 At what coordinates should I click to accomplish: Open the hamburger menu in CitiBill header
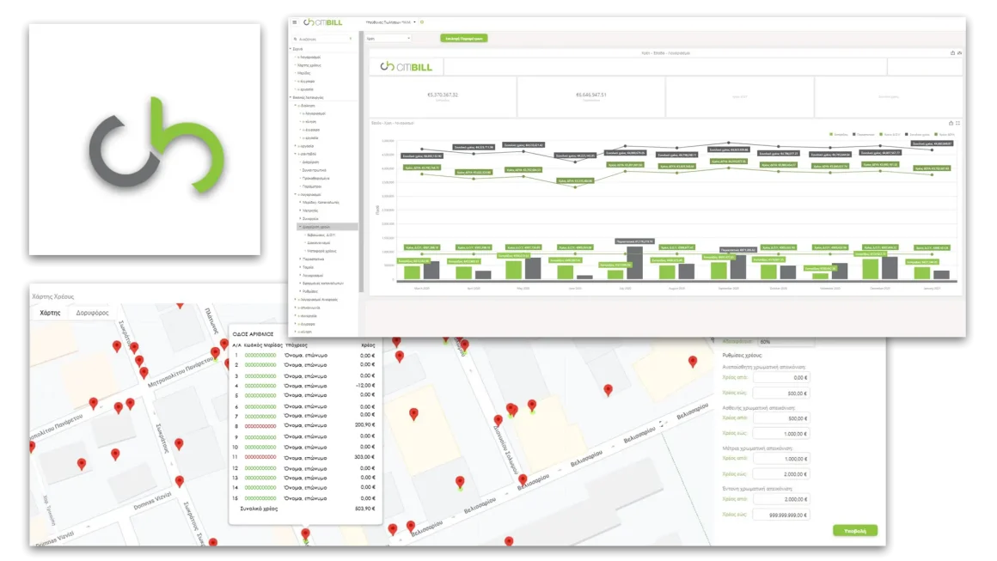[x=295, y=22]
